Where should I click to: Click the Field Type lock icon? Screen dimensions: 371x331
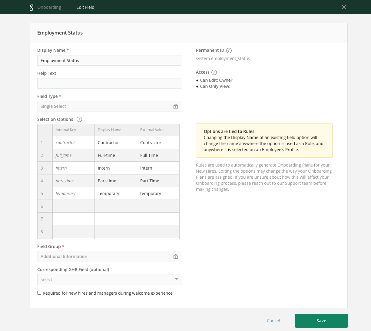coord(176,106)
